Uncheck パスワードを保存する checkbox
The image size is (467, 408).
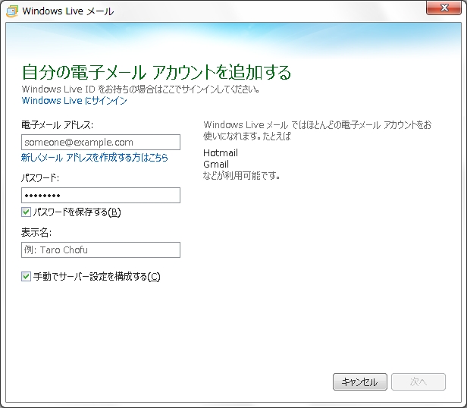point(26,212)
